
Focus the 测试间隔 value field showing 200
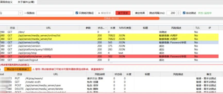[x=172, y=13]
